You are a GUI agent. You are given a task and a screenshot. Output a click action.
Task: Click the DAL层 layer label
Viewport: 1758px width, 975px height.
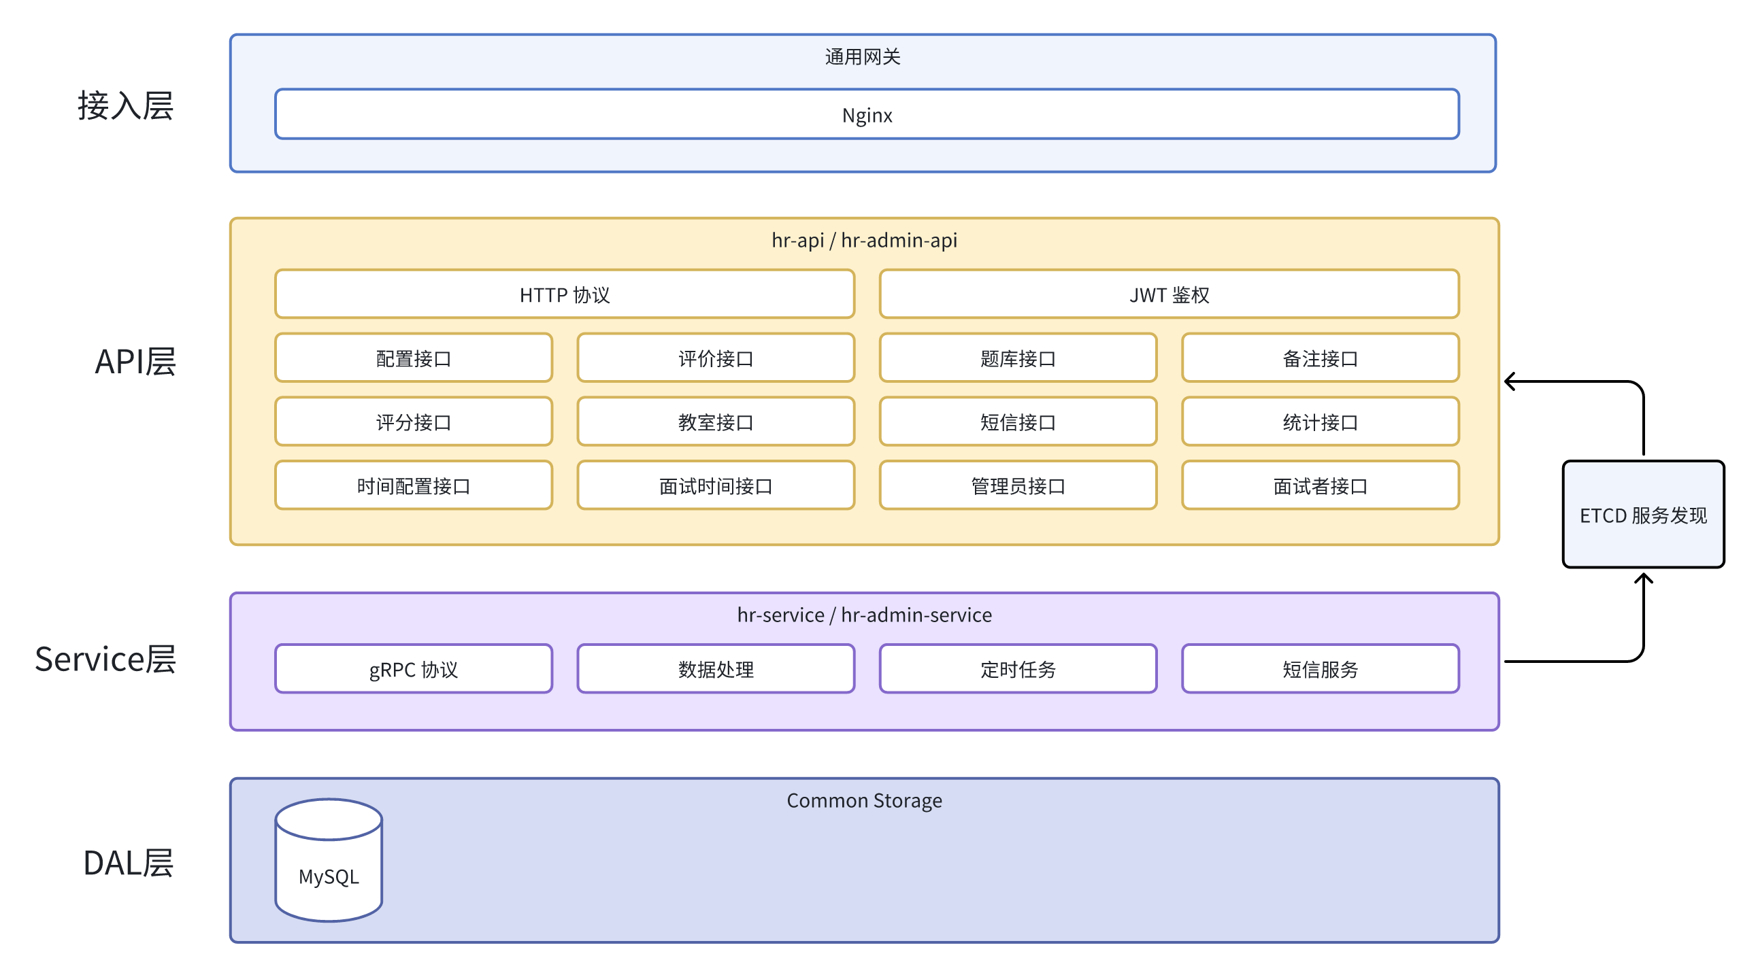click(128, 863)
